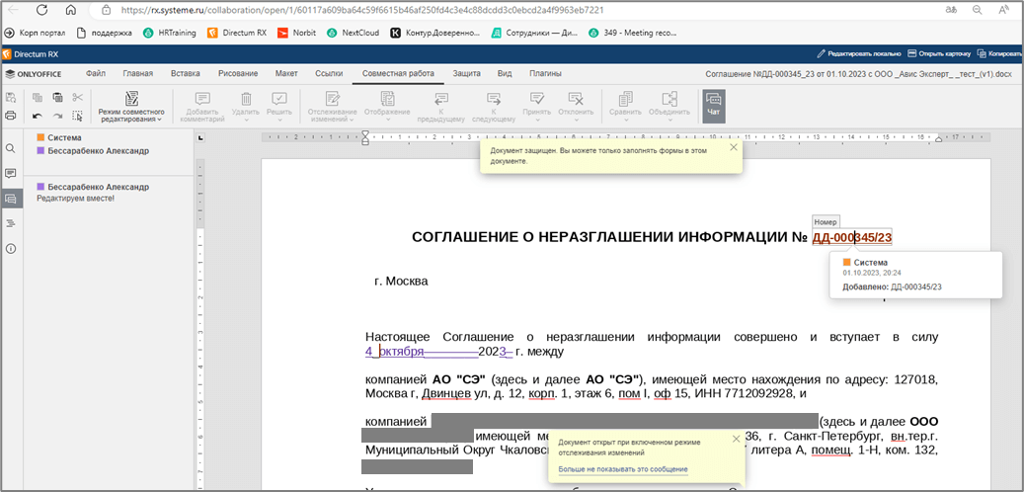Click Система user in chat list
Image resolution: width=1024 pixels, height=492 pixels.
59,138
